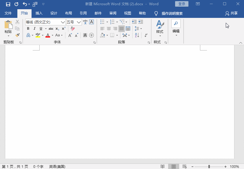
Task: Toggle Superscript x²
Action: 64,29
